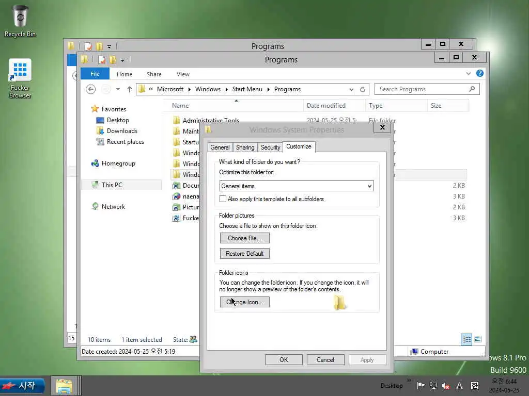
Task: Refresh the Programs folder address bar
Action: [363, 89]
